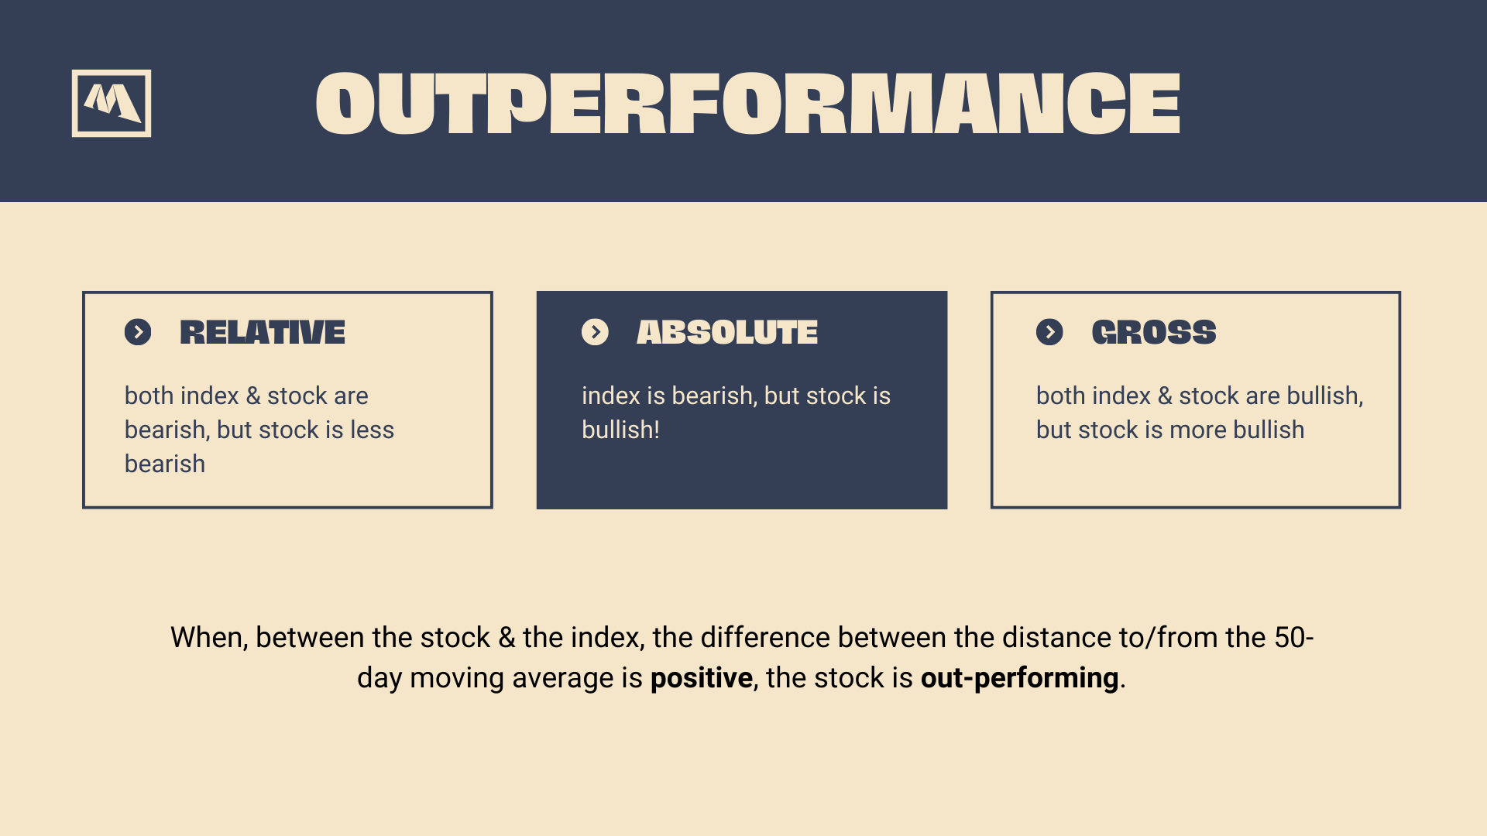Click the arrow icon beside GROSS
Viewport: 1487px width, 836px height.
[1049, 332]
